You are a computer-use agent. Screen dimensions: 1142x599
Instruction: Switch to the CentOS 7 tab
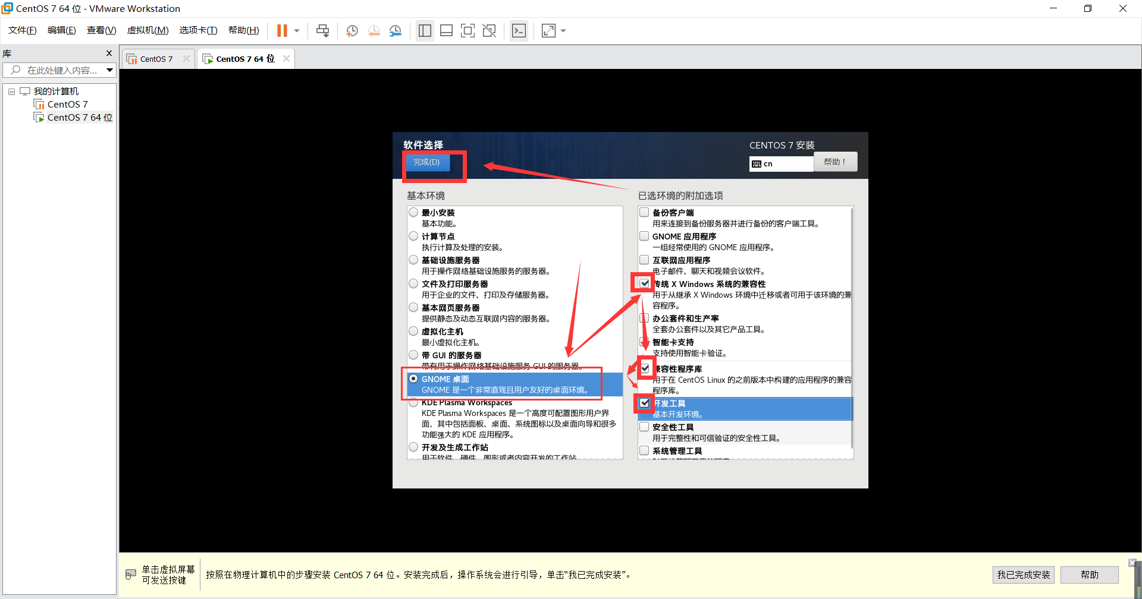pos(156,59)
